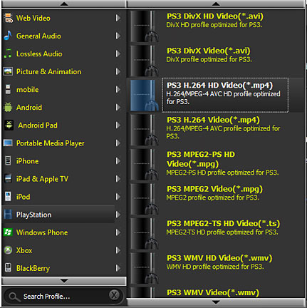Click thumbnail of PS3 WMV HD Video

pos(145,268)
